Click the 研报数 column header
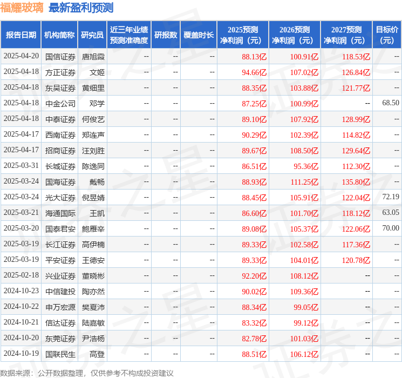The width and height of the screenshot is (402, 378). tap(166, 35)
